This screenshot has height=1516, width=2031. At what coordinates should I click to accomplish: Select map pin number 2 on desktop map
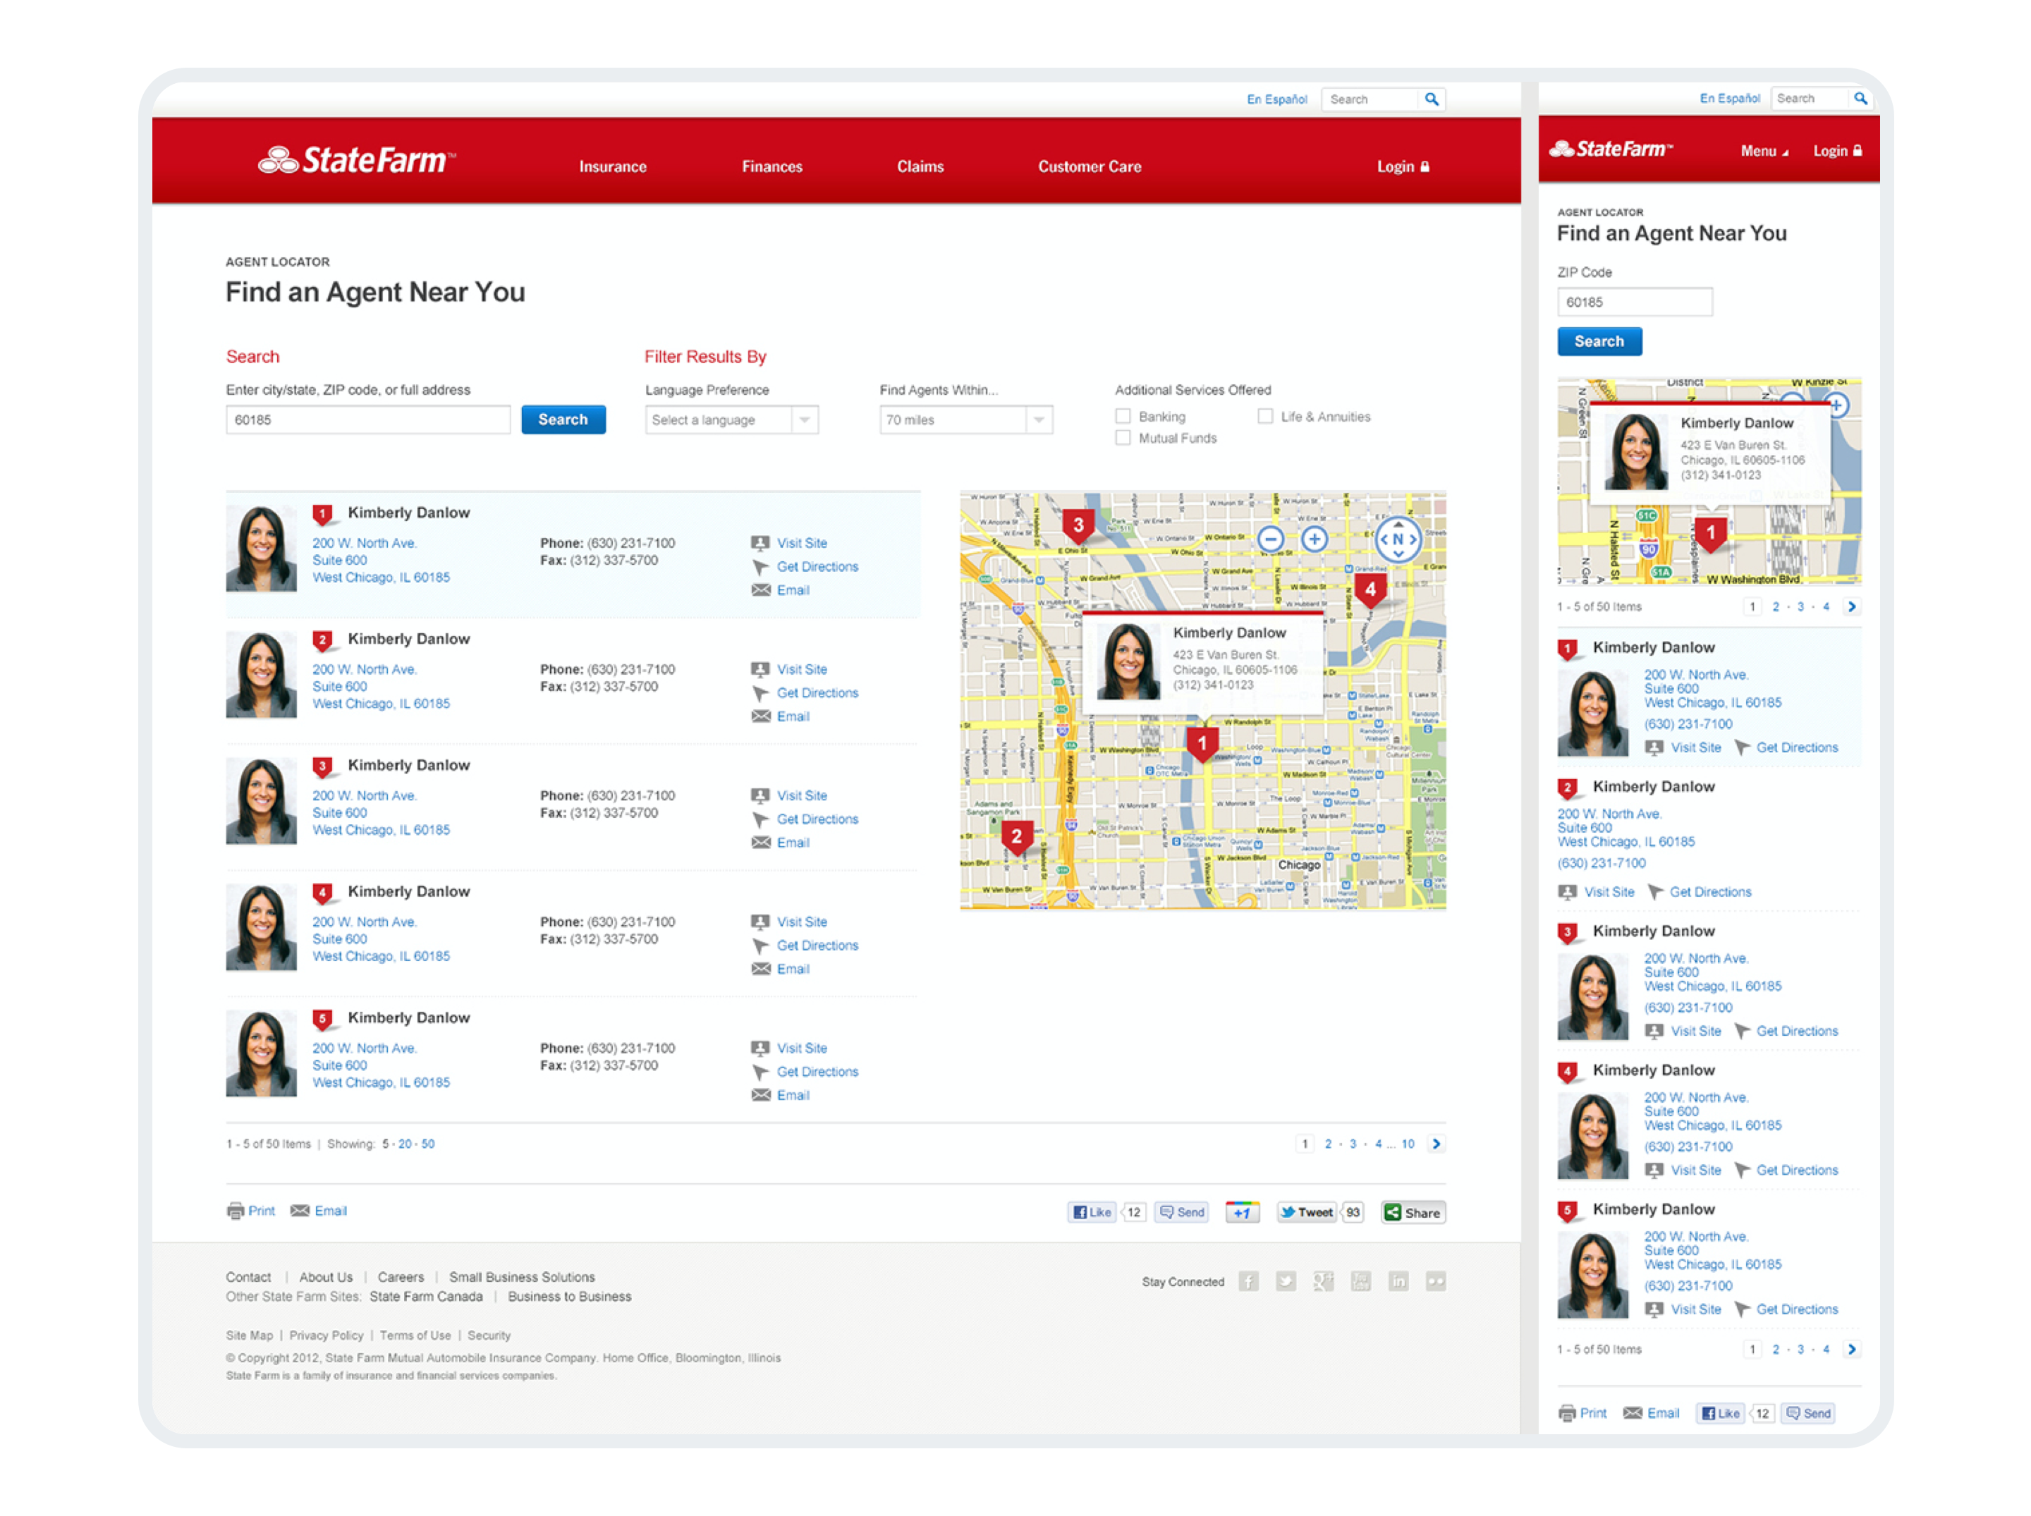pos(1016,837)
